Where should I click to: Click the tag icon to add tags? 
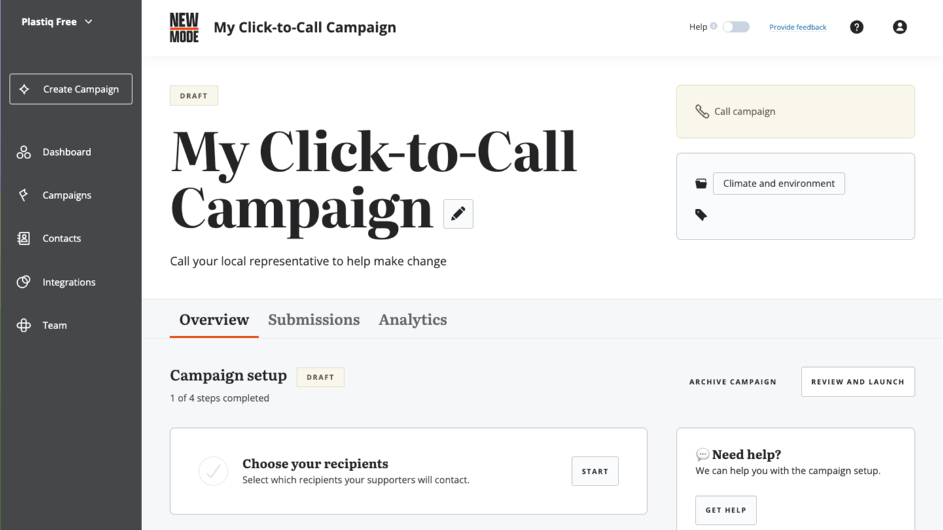click(x=701, y=215)
